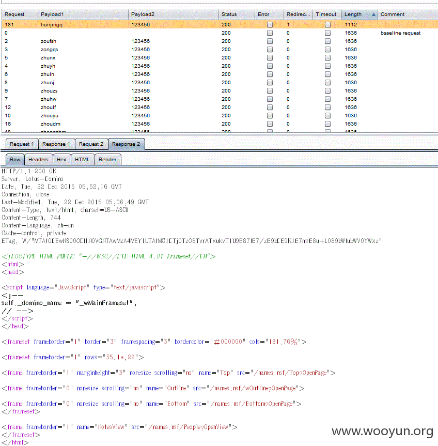Toggle Timeout checkbox for zhuln row
The image size is (438, 446).
point(327,74)
